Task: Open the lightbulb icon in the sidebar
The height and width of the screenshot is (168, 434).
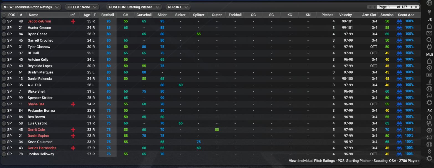Action: 429,12
